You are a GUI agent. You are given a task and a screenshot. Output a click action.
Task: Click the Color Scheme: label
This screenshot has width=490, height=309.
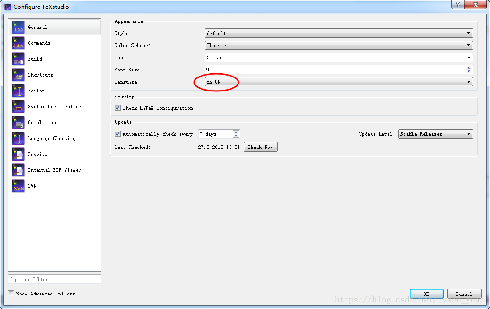click(x=132, y=45)
